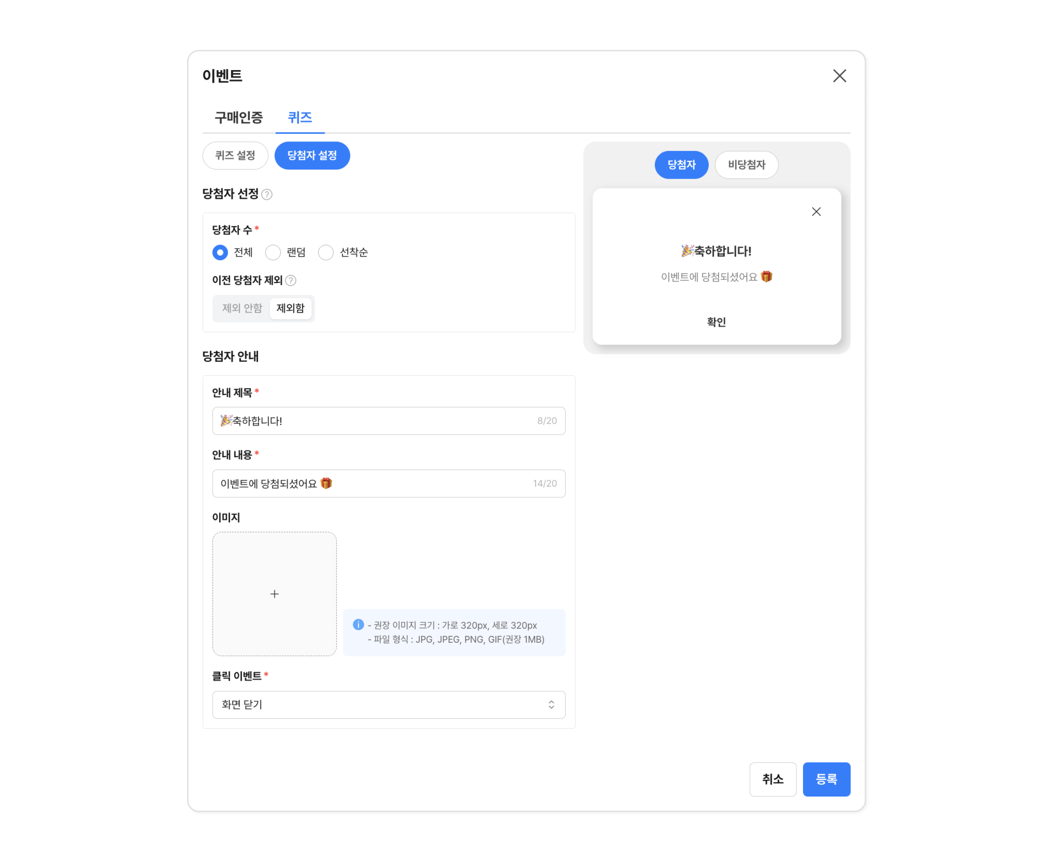This screenshot has height=862, width=1053.
Task: Show the 당첨자 preview
Action: tap(681, 165)
